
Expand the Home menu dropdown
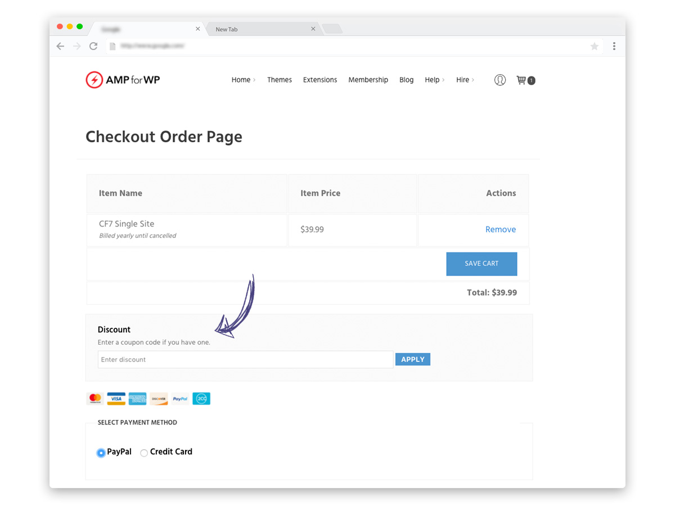point(243,80)
